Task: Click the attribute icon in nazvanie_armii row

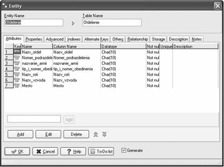Action: [17, 63]
